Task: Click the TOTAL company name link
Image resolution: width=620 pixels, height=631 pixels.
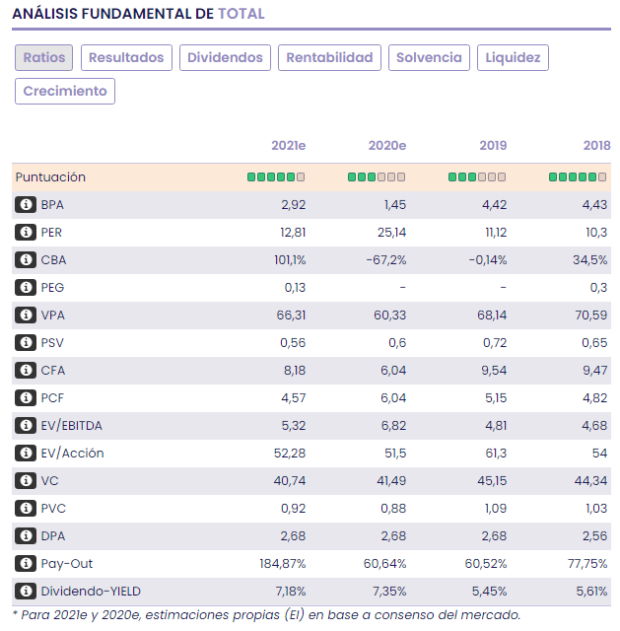Action: coord(241,14)
